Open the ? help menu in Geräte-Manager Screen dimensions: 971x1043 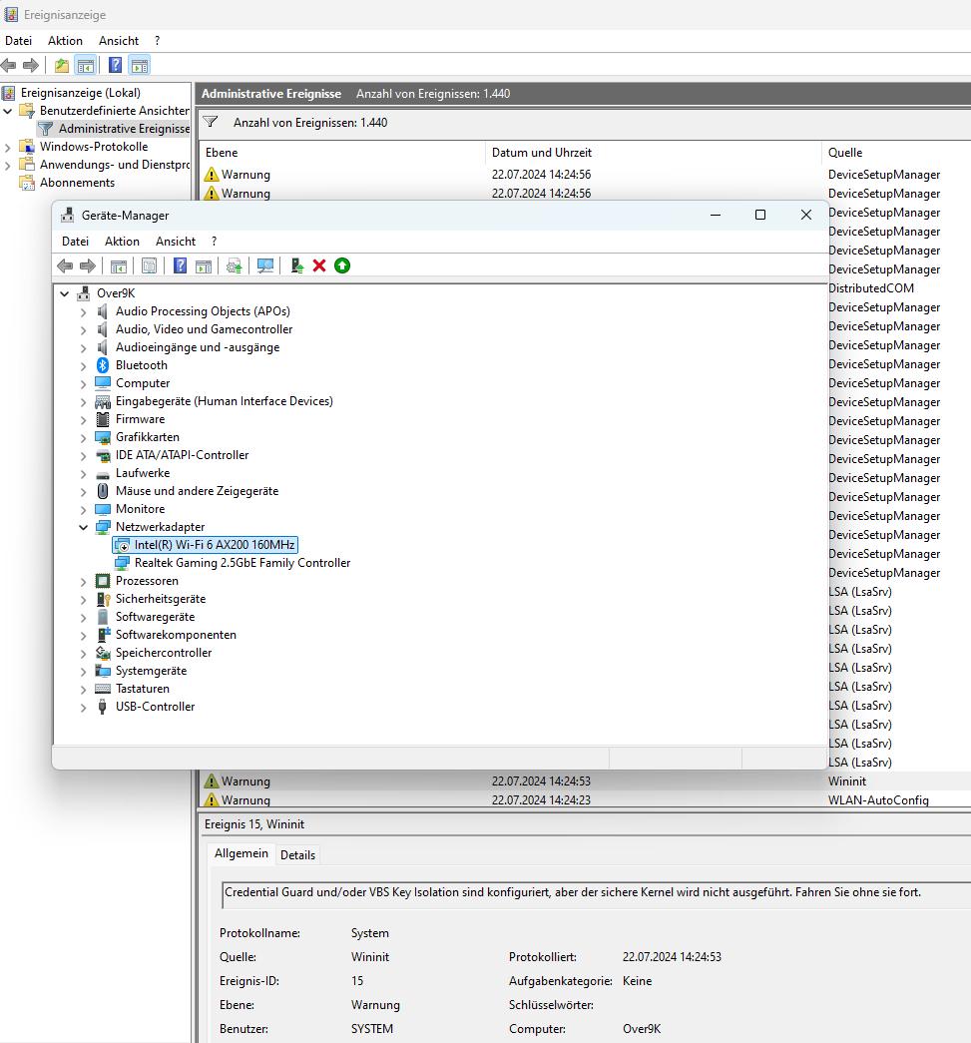[x=215, y=242]
